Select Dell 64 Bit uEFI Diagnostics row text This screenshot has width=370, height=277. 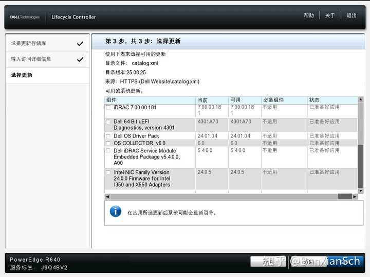(144, 125)
